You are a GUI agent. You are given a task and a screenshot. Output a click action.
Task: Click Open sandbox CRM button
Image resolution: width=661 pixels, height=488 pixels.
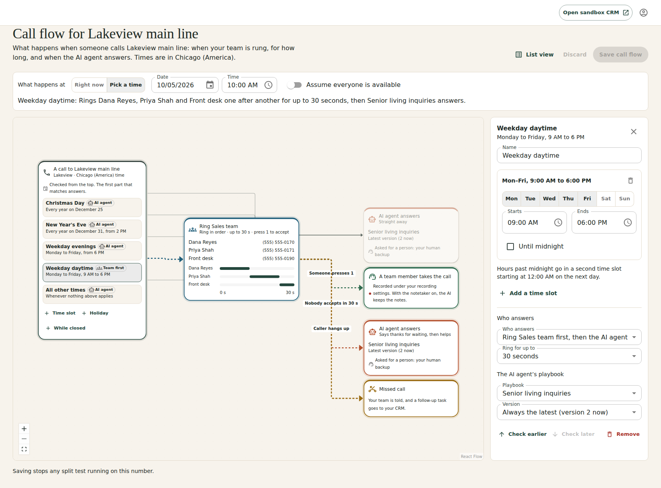(x=595, y=13)
